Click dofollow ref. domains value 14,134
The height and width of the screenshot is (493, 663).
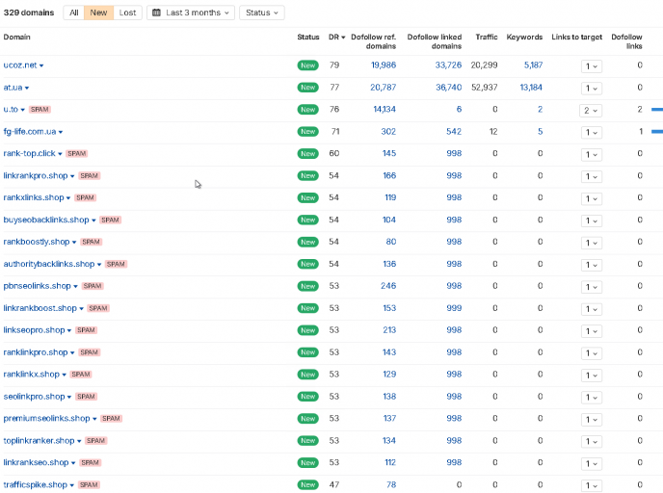click(x=385, y=110)
